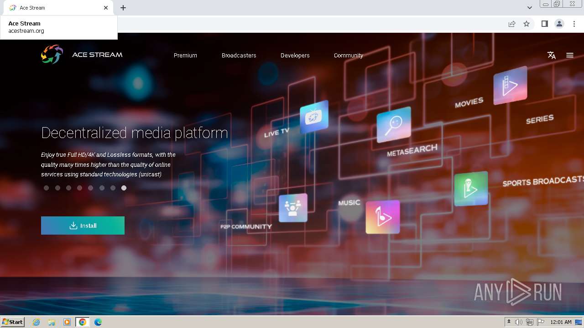Open Chrome's three-dot menu
The width and height of the screenshot is (584, 328).
click(574, 24)
